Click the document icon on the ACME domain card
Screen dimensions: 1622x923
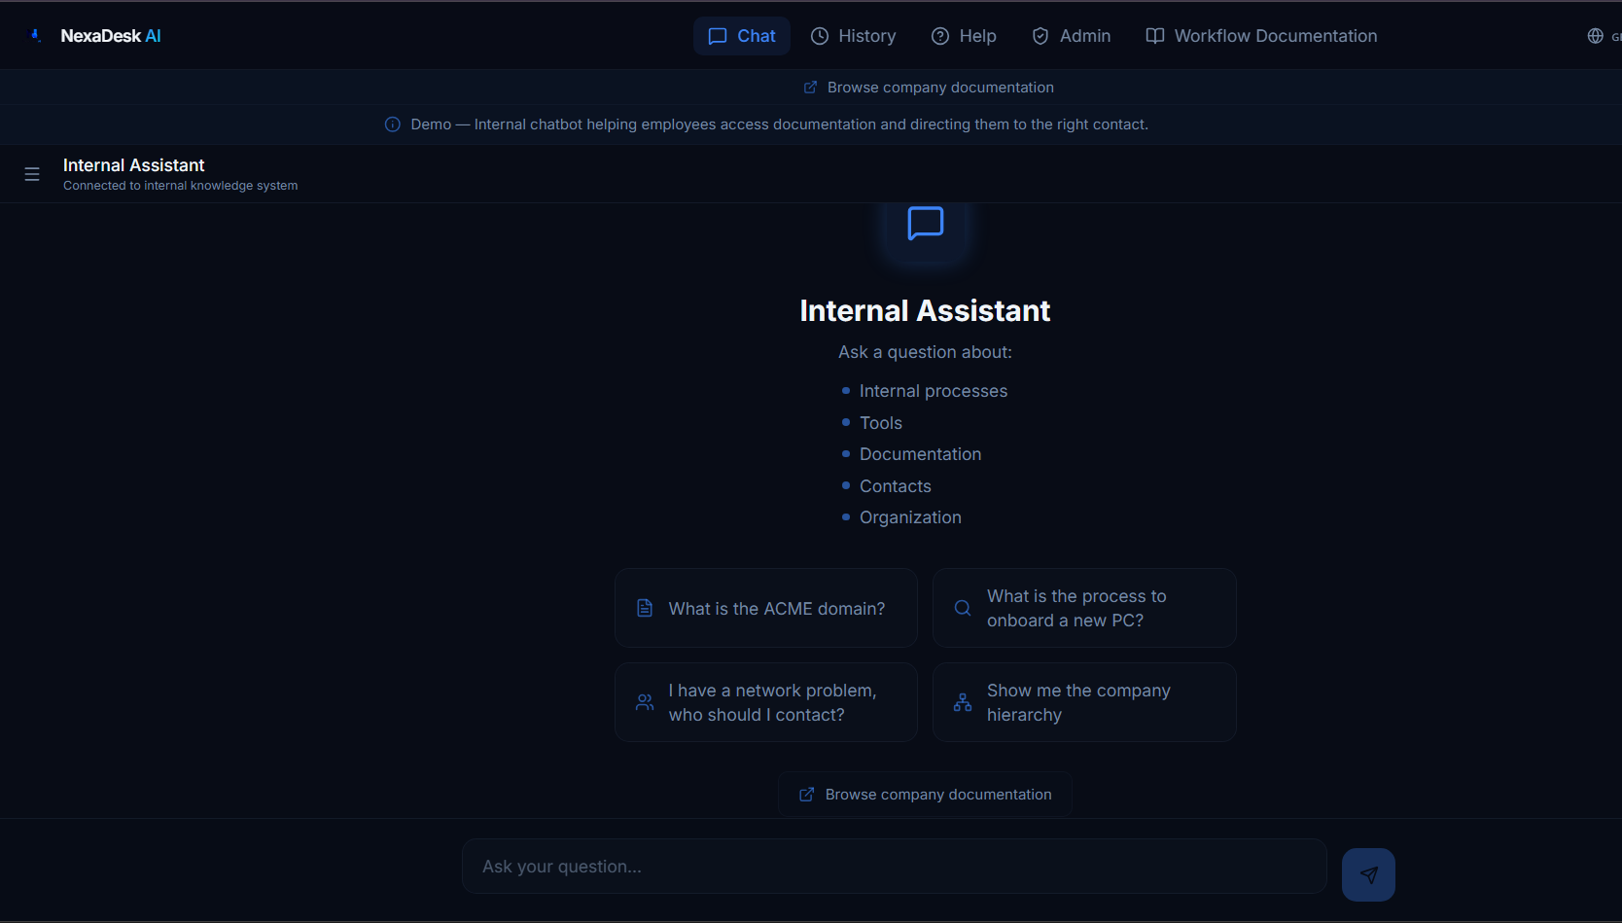645,607
